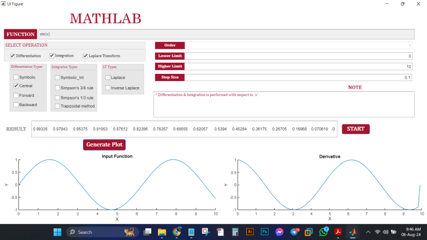This screenshot has width=427, height=240.
Task: Select the Inverse Laplace checkbox
Action: click(108, 88)
